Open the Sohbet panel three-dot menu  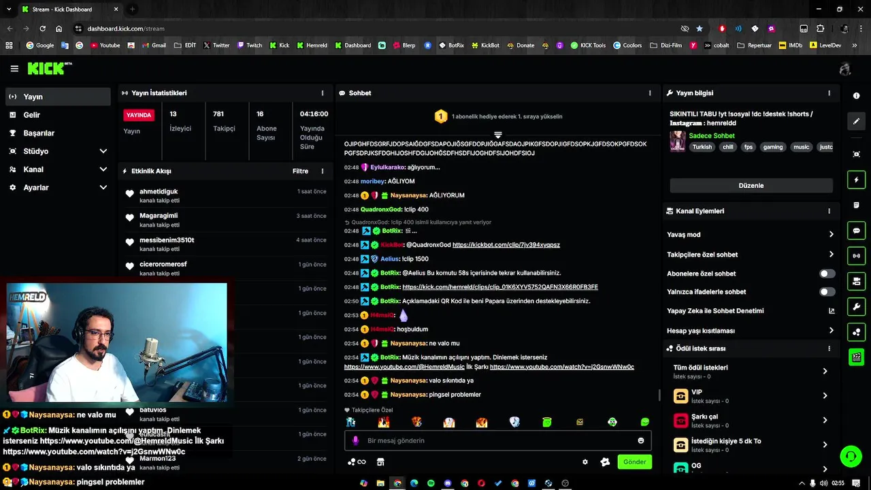[x=650, y=93]
